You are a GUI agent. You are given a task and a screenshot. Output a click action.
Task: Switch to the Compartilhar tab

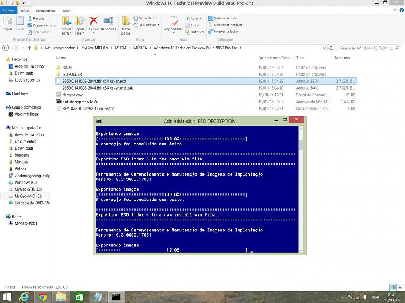click(x=45, y=11)
